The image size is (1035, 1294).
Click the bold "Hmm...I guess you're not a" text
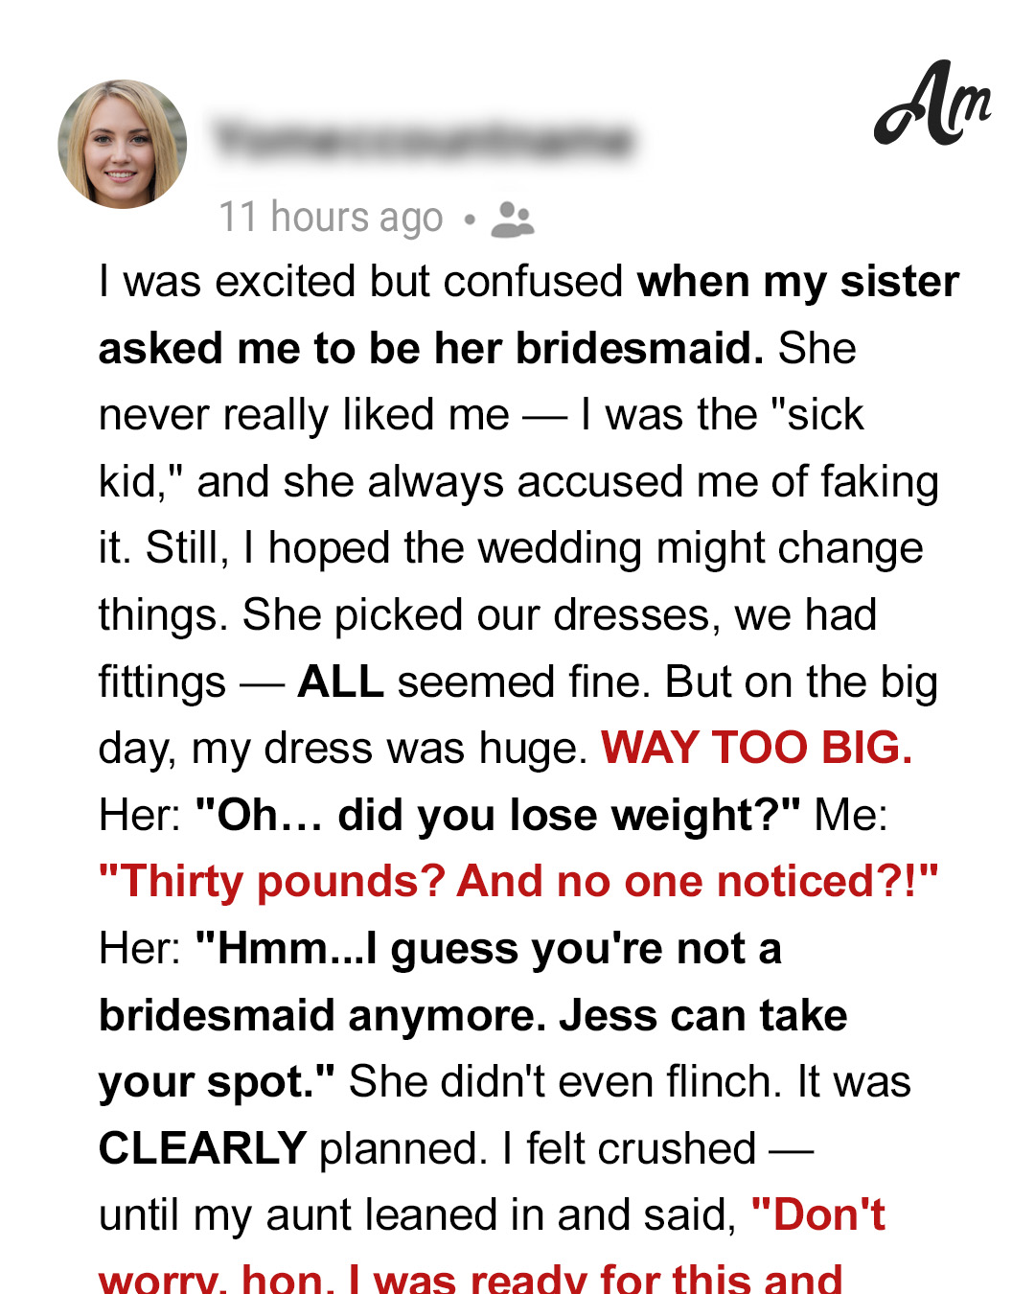coord(488,949)
